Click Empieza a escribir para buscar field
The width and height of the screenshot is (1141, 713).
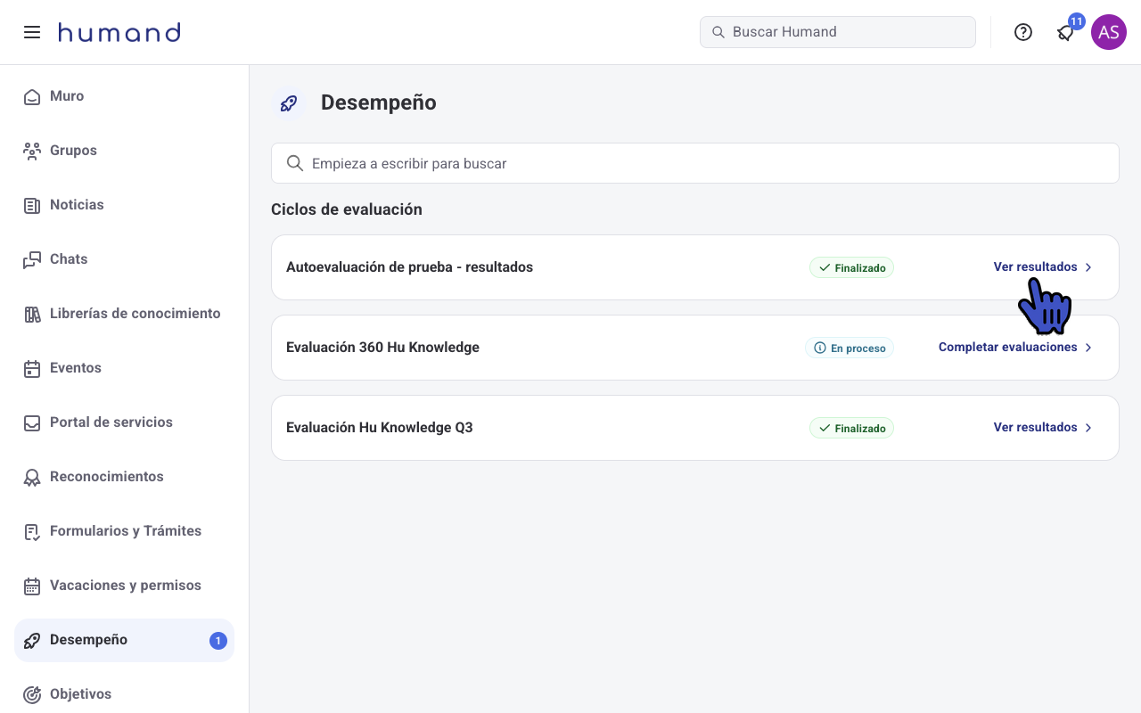[x=695, y=163]
